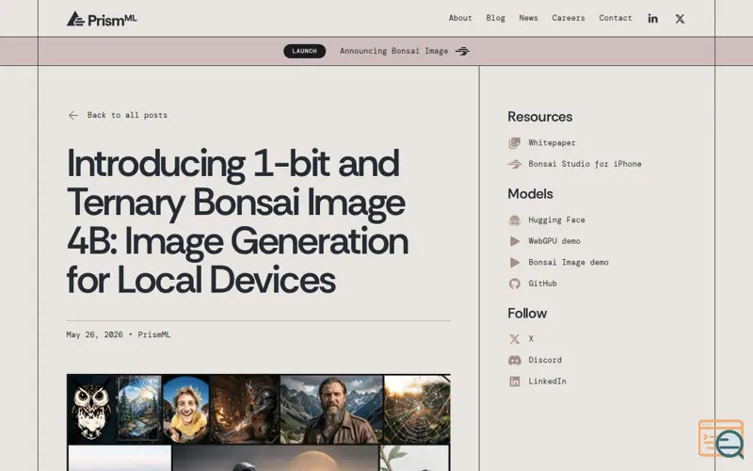The height and width of the screenshot is (471, 753).
Task: Open Announcing Bonsai Image link
Action: [393, 51]
